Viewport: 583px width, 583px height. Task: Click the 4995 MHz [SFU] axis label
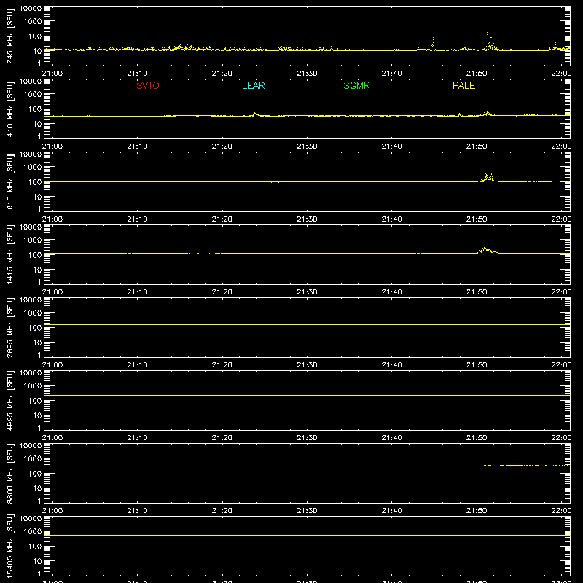[9, 400]
